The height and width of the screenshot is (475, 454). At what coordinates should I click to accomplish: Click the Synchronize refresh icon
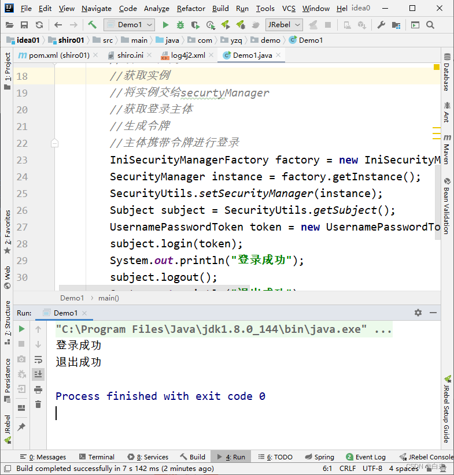click(x=39, y=25)
